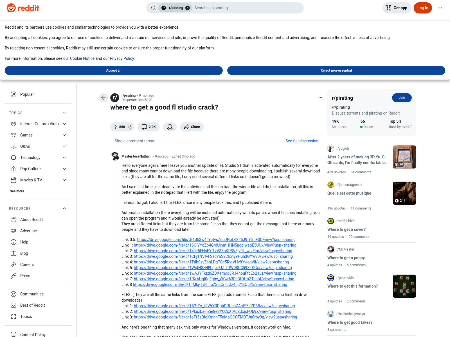Click the Content Policy icon
Screen dimensions: 450x337
point(13,335)
